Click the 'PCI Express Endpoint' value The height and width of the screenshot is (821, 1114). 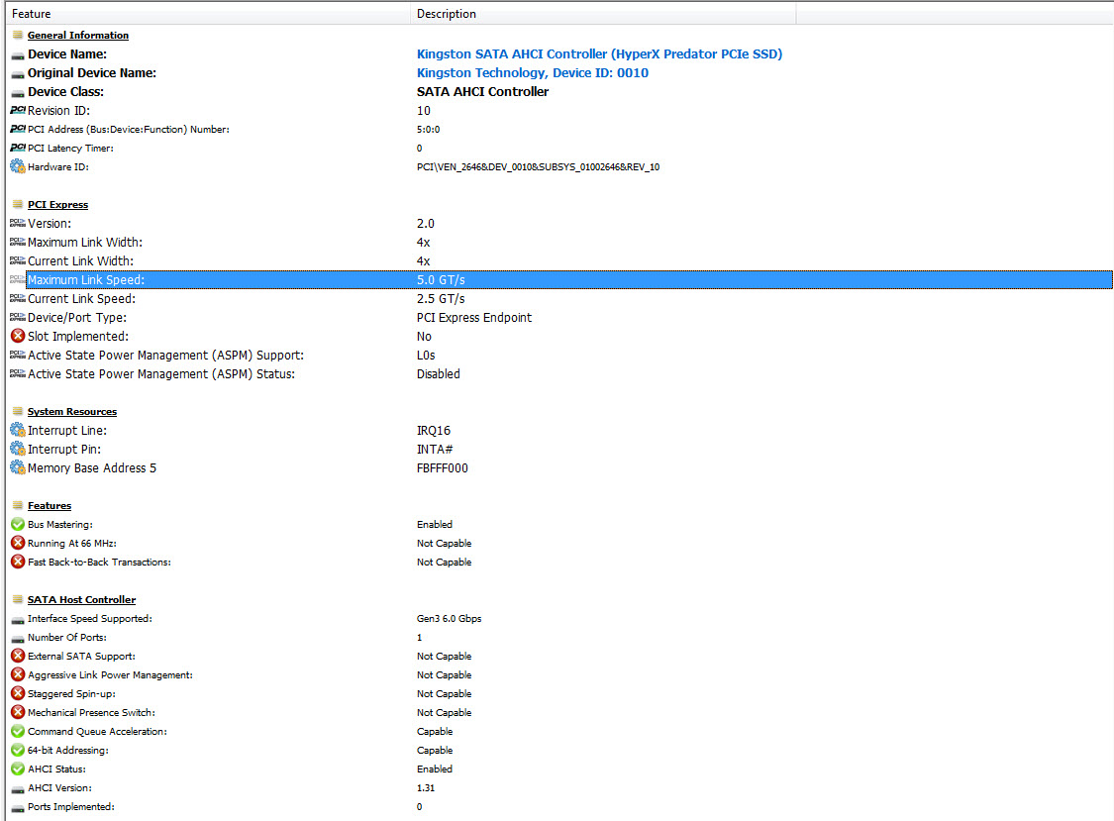(x=474, y=318)
